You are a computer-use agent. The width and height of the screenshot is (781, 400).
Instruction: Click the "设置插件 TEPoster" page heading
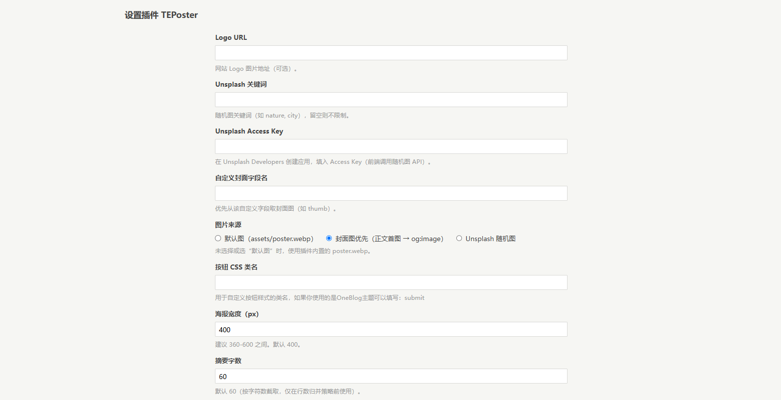coord(161,15)
